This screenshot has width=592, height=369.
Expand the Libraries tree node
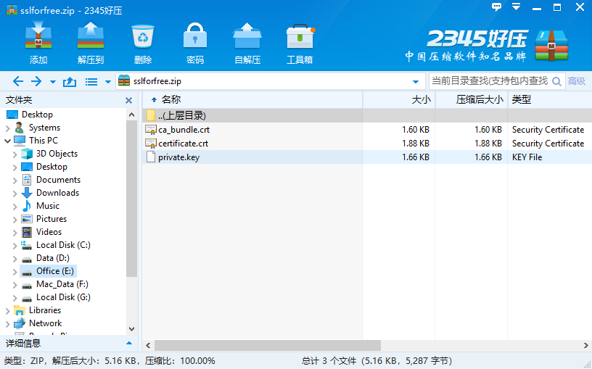click(x=7, y=310)
